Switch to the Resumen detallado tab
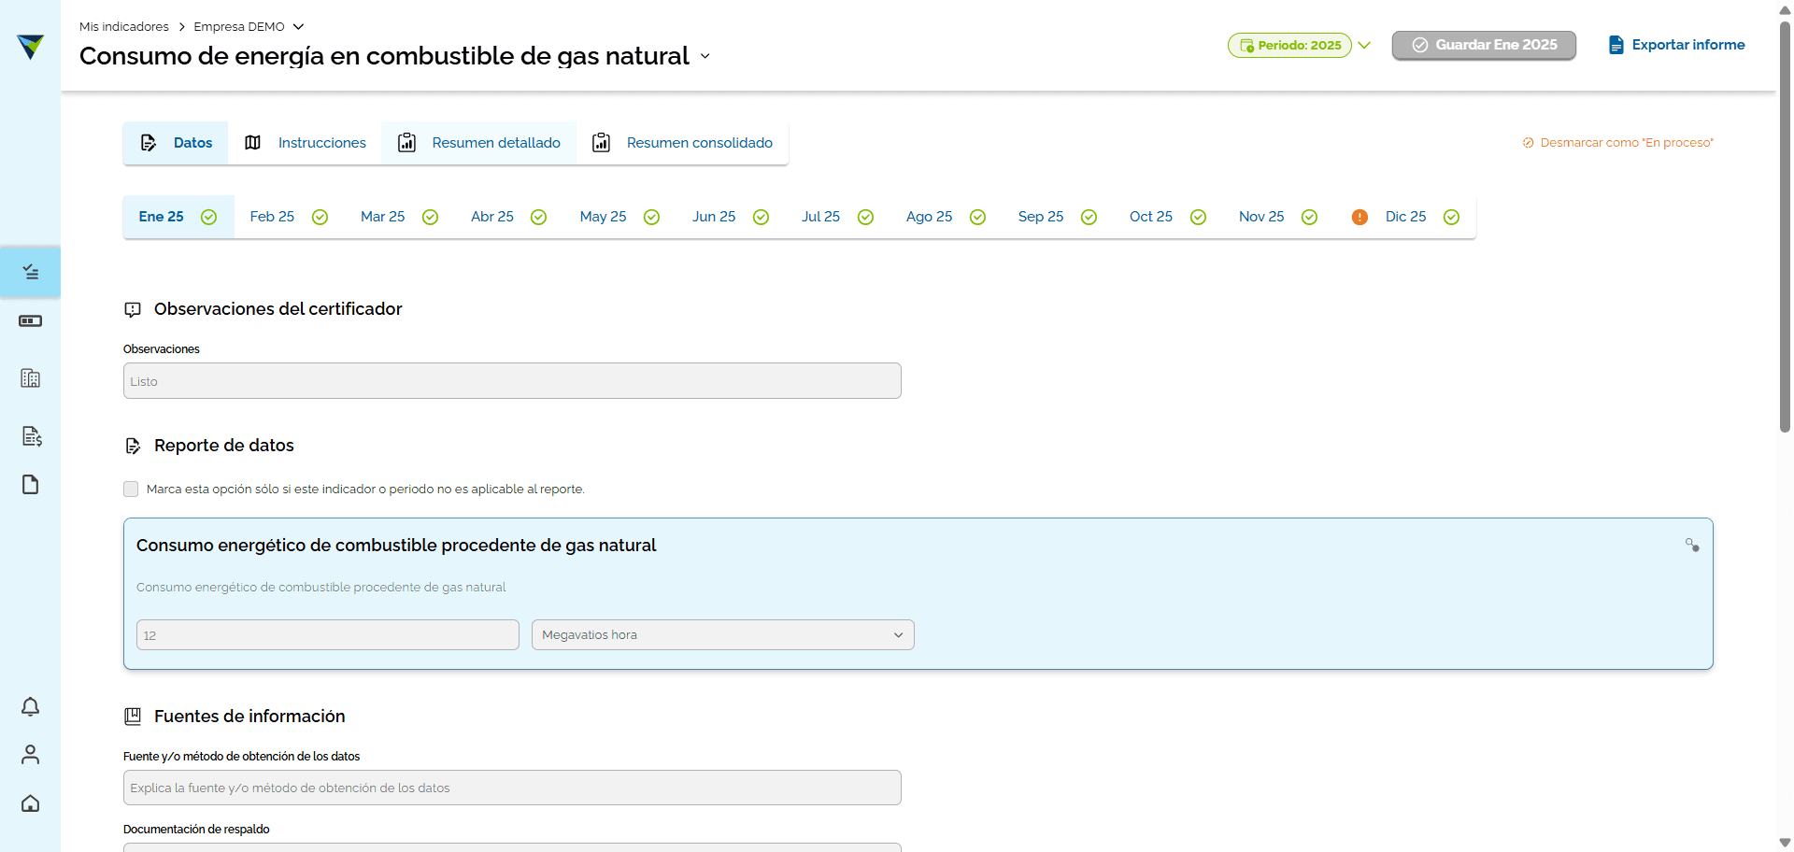 point(478,143)
